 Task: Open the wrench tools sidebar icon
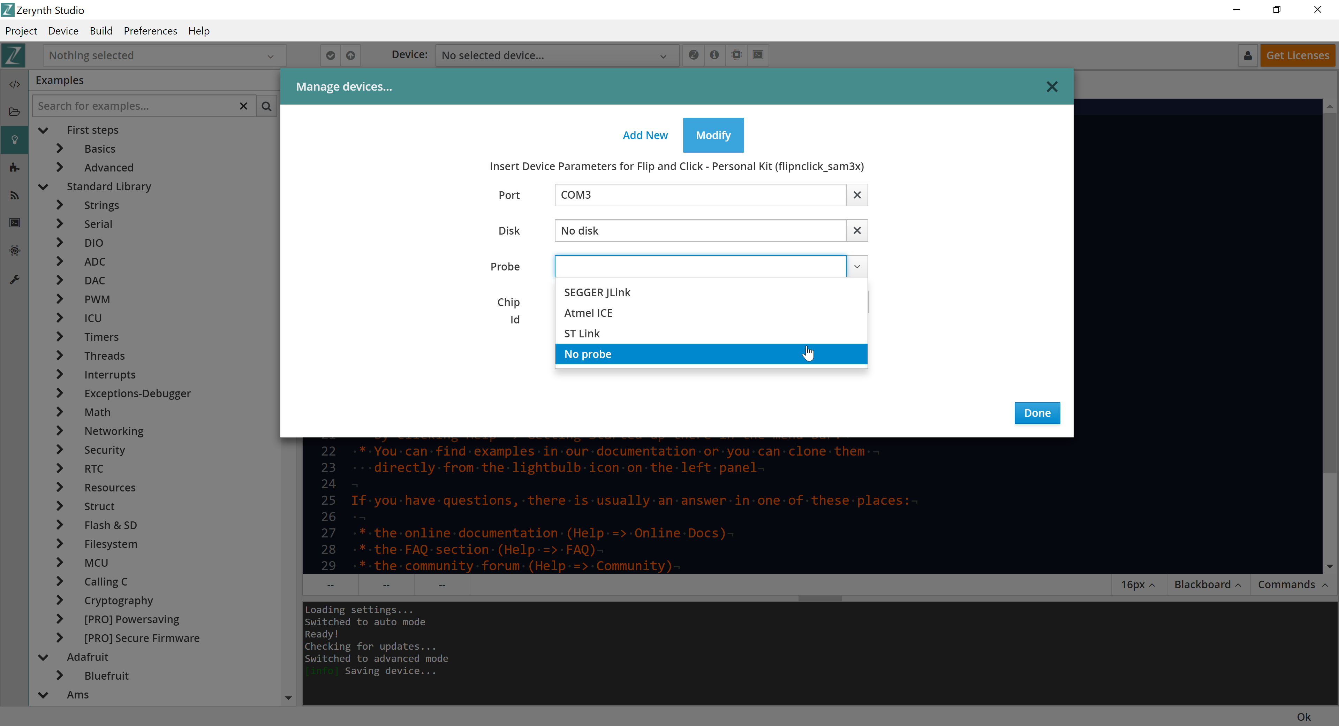15,279
